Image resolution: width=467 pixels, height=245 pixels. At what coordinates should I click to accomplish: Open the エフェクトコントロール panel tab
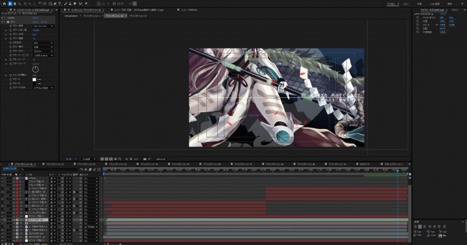[33, 10]
